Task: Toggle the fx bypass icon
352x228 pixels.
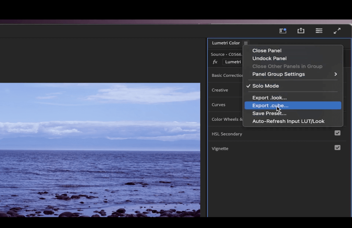Action: (215, 62)
